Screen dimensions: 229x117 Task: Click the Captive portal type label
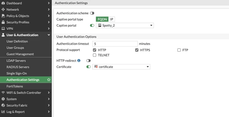(70, 19)
